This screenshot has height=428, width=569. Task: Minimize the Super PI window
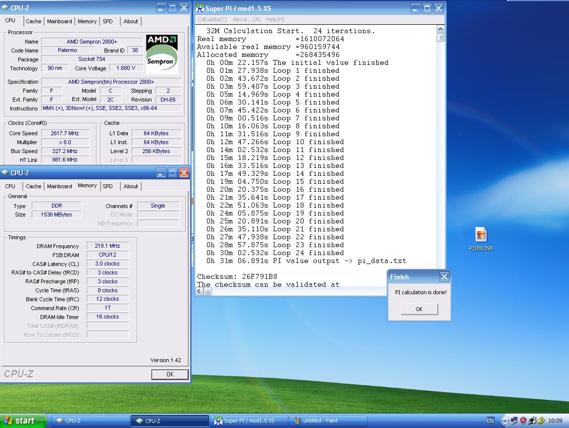pos(415,8)
